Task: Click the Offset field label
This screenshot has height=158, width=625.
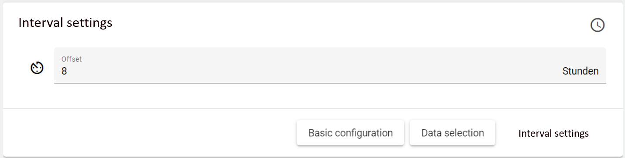Action: (x=72, y=59)
